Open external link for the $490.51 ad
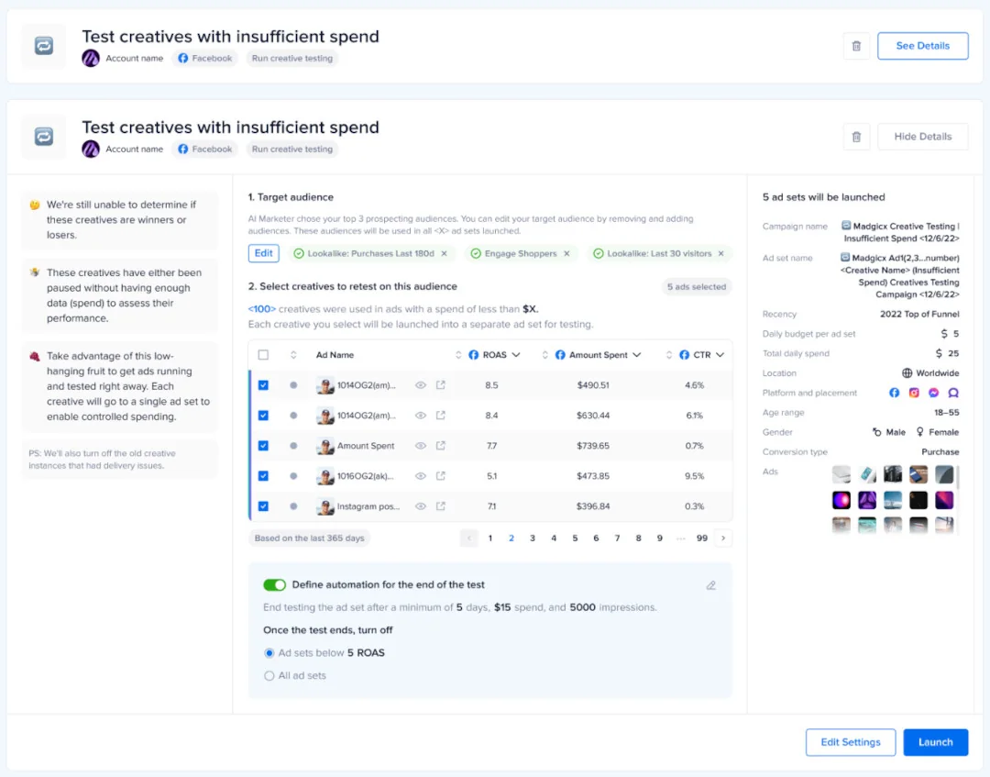 click(x=441, y=384)
